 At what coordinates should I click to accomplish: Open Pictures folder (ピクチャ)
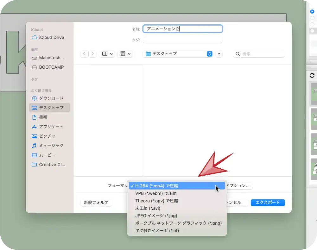click(47, 136)
